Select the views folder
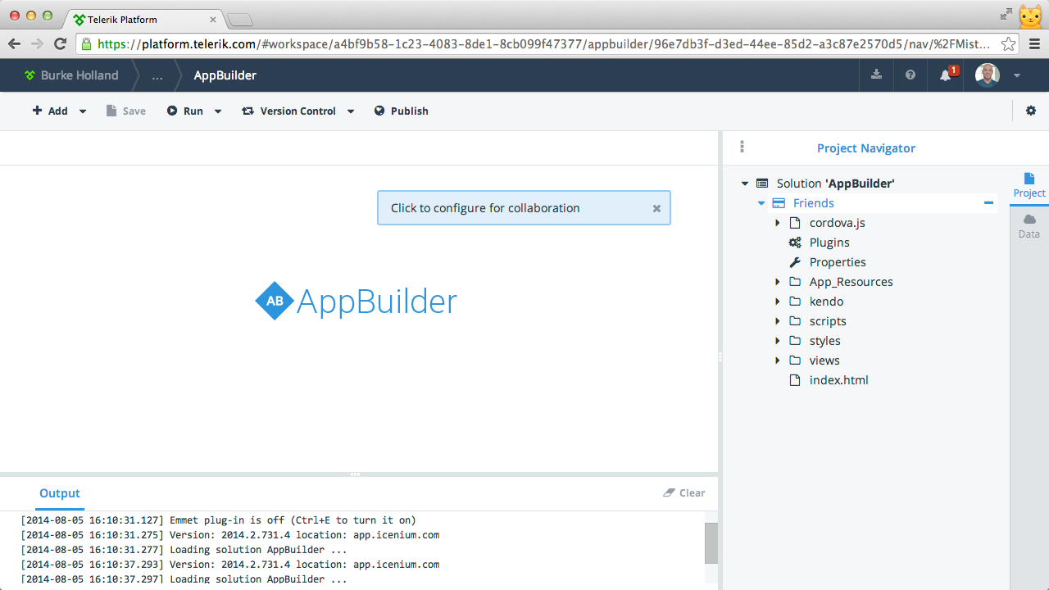1049x590 pixels. (x=824, y=361)
